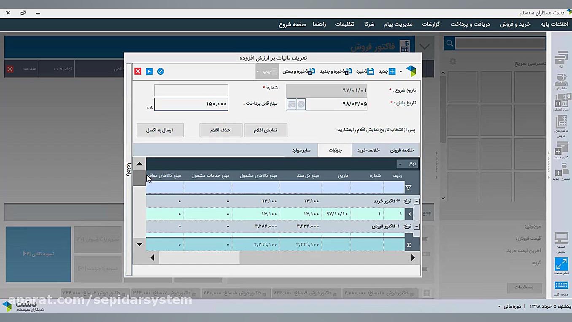Viewport: 572px width, 322px height.
Task: Click the search input field at top right
Action: click(500, 43)
